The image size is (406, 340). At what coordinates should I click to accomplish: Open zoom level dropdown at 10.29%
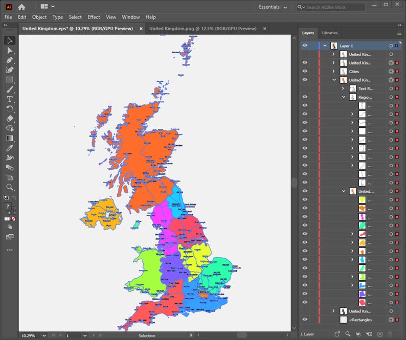pyautogui.click(x=44, y=335)
